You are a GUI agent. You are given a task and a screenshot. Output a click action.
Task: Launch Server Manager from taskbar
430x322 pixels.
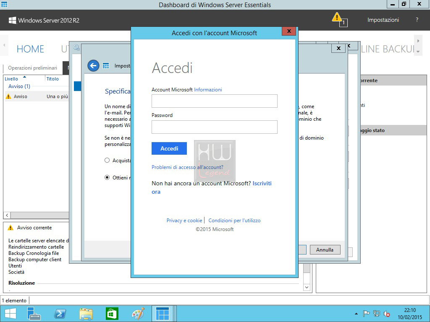pyautogui.click(x=34, y=314)
